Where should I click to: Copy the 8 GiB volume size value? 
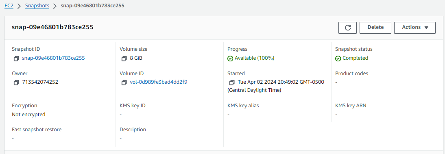124,59
